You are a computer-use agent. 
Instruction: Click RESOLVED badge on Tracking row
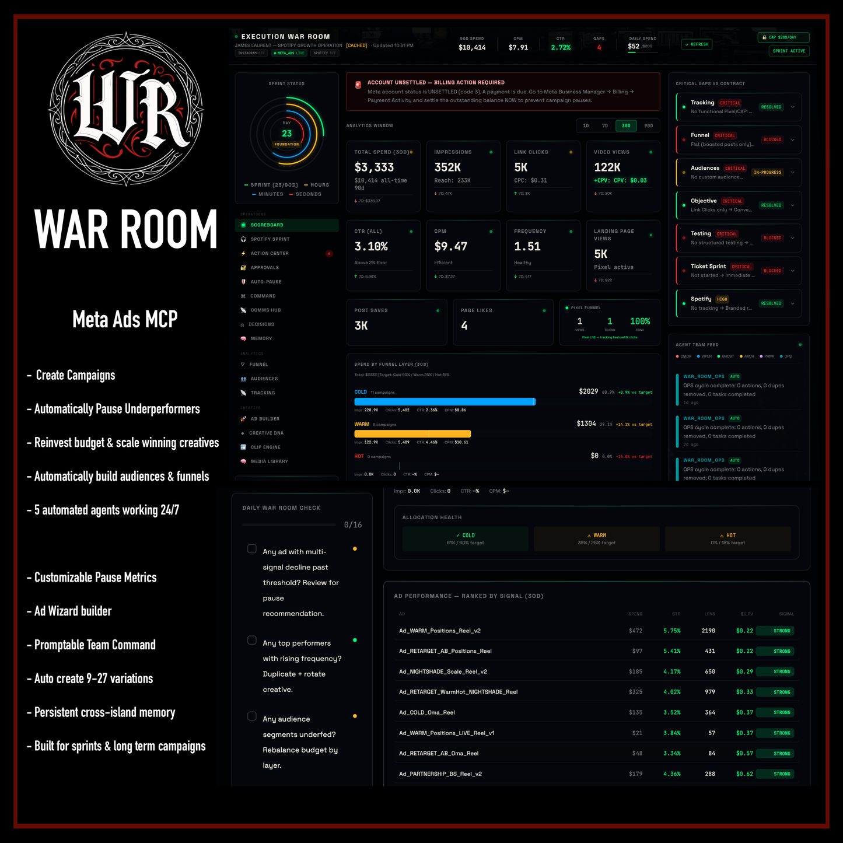click(x=771, y=107)
